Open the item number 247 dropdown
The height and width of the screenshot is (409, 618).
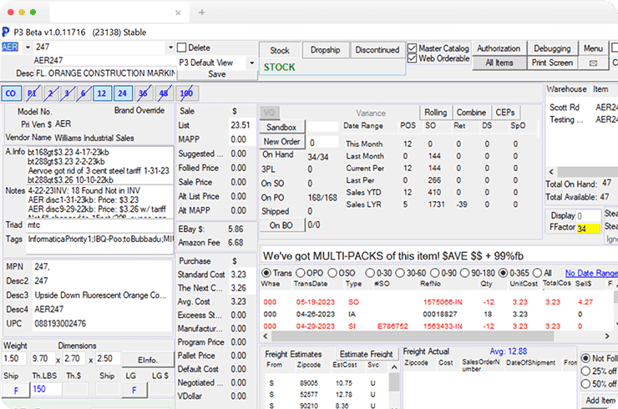(x=170, y=48)
